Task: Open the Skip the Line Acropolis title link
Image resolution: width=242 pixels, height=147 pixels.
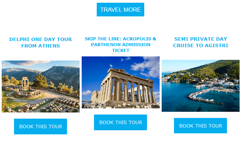Action: [x=120, y=44]
